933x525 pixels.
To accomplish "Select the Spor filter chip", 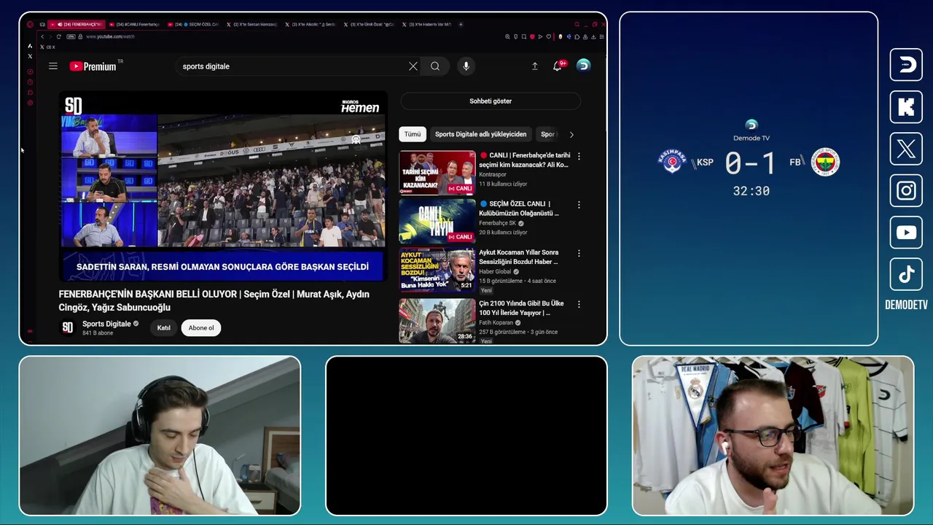I will coord(547,134).
